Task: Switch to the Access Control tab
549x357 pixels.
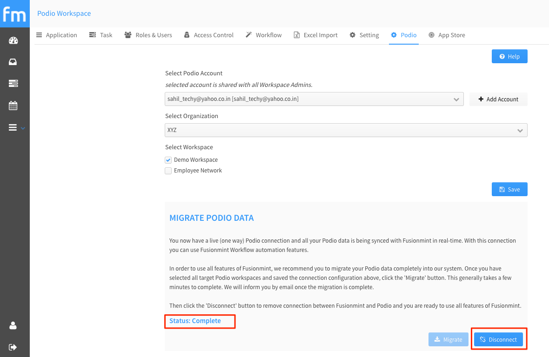Action: pos(209,35)
